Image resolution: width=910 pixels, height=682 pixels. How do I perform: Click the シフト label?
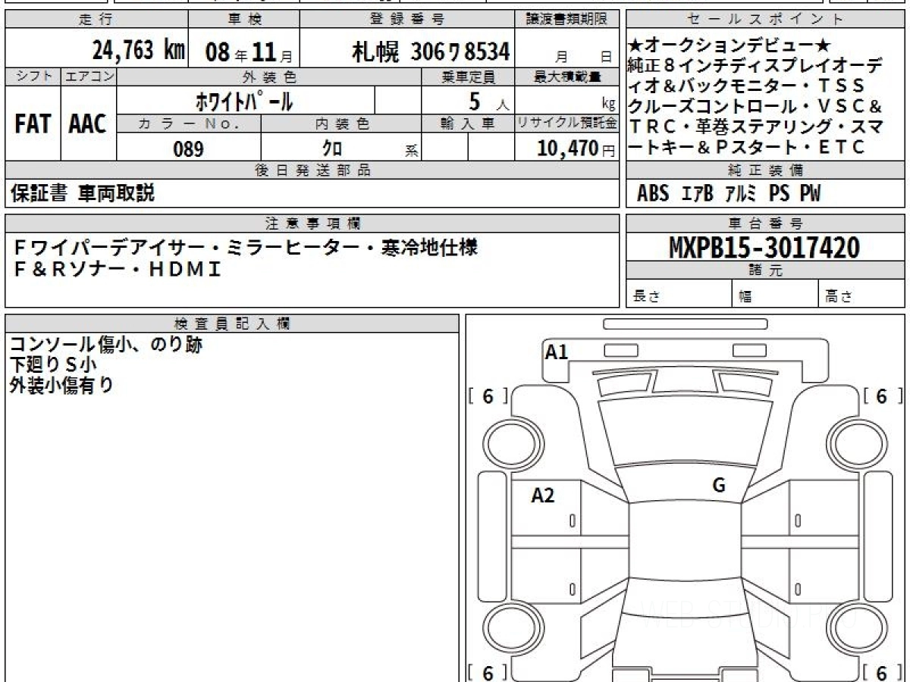[33, 77]
